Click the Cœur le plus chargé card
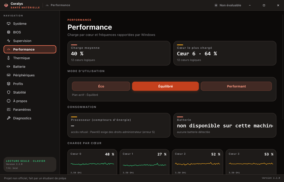Image resolution: width=284 pixels, height=182 pixels. tap(225, 53)
